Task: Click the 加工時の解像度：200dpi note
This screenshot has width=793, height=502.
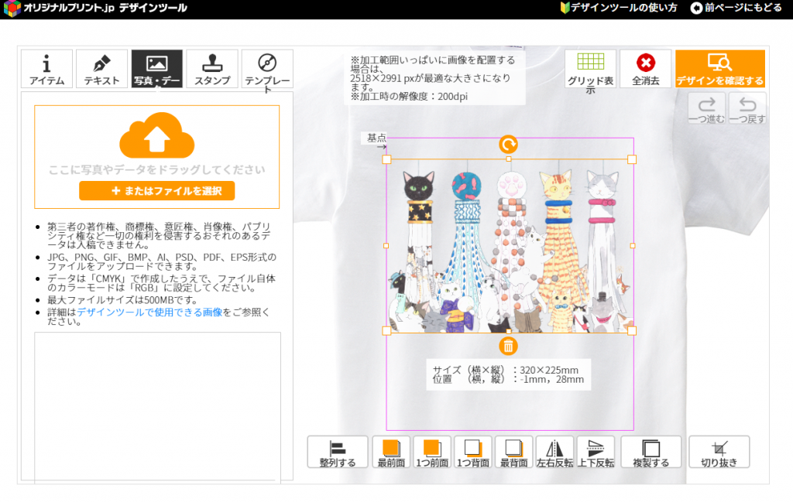Action: coord(409,96)
